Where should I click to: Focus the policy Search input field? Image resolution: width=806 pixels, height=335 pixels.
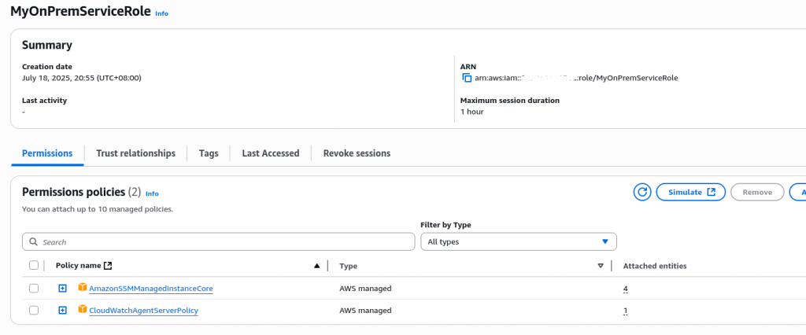point(219,241)
